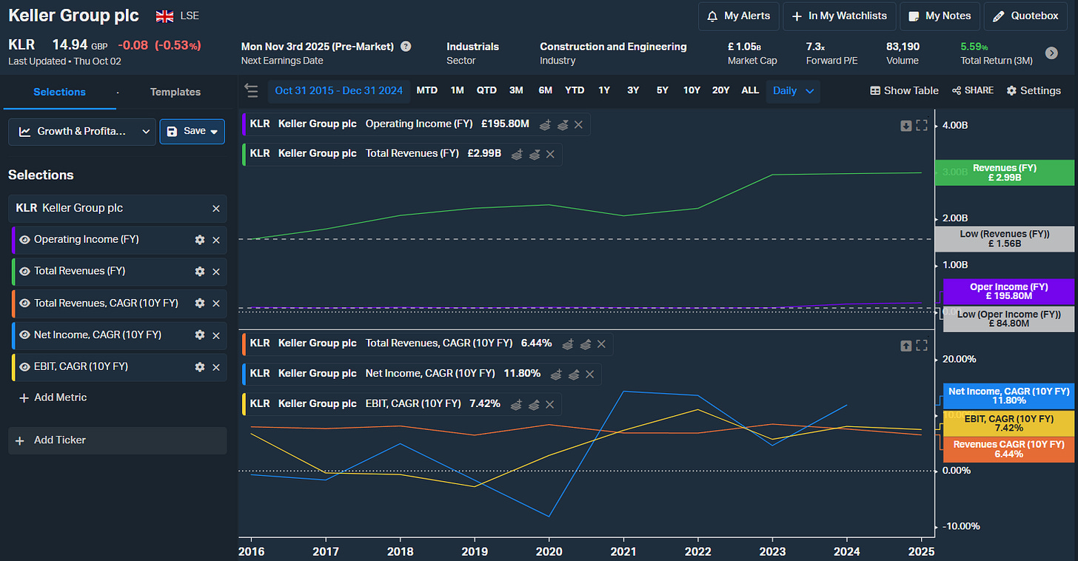This screenshot has height=561, width=1078.
Task: Click the SHARE button
Action: pos(973,90)
